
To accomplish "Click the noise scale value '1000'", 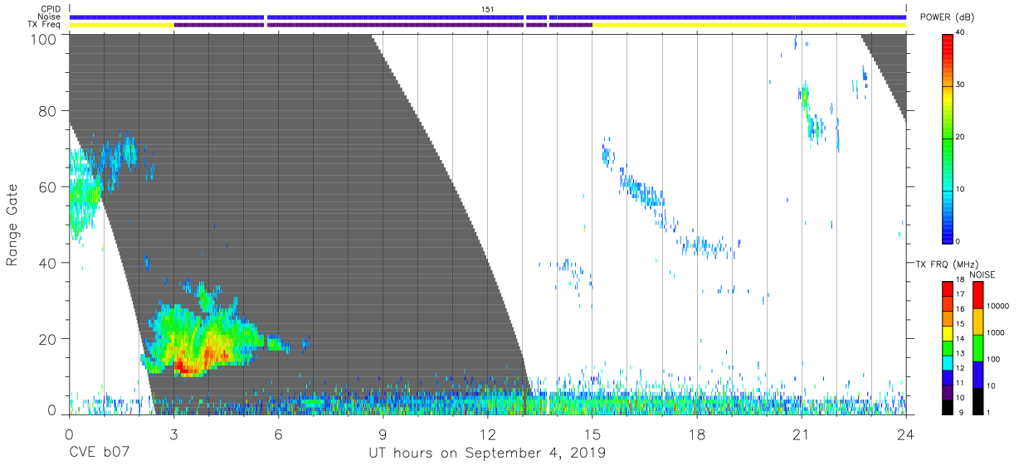I will 997,332.
